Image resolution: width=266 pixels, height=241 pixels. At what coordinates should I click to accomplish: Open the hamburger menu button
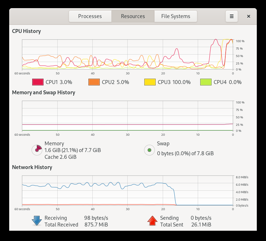(x=232, y=16)
